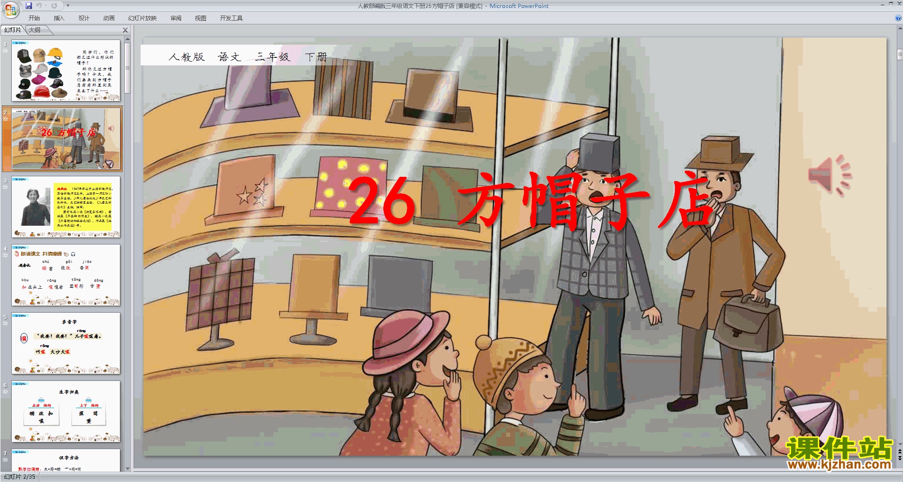This screenshot has height=482, width=903.
Task: Open the 审阅 ribbon tab
Action: pos(176,18)
